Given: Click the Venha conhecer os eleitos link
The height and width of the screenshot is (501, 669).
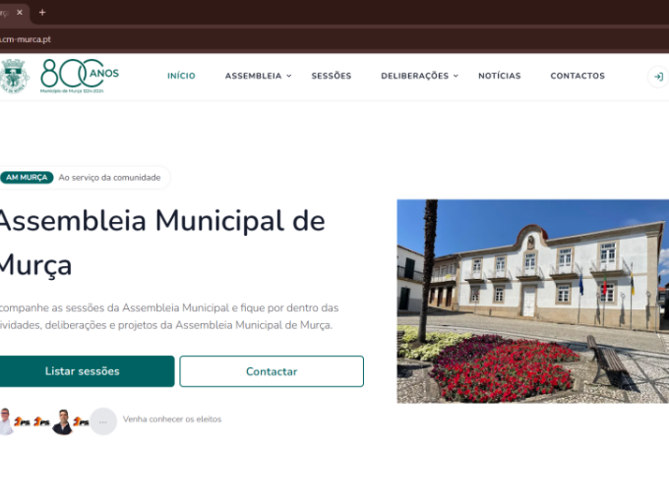Looking at the screenshot, I should tap(172, 419).
